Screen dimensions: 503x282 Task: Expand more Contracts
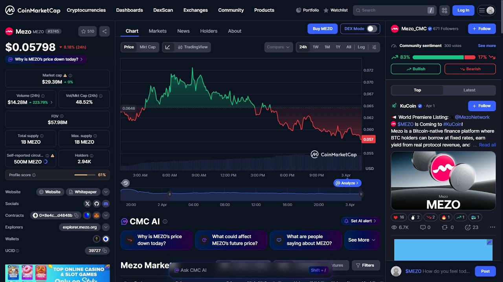tap(106, 215)
